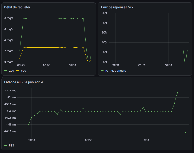
Task: Click 09:50 on the Taux de réponses axis
Action: click(x=115, y=65)
